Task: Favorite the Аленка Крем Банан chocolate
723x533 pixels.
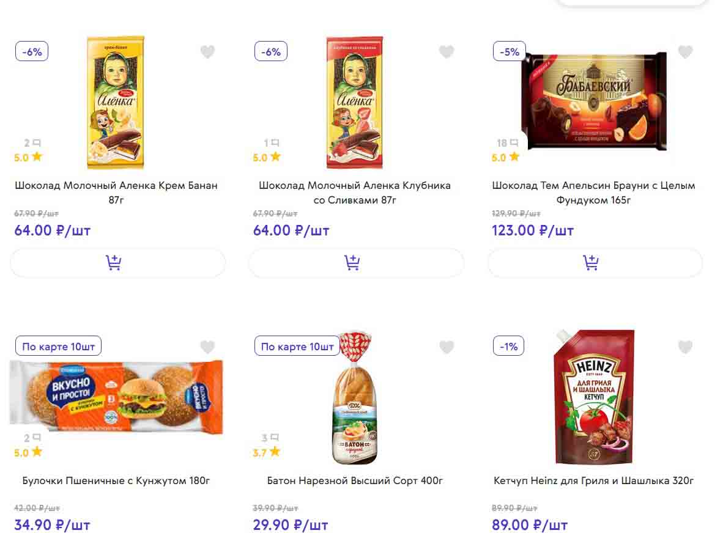Action: click(208, 52)
